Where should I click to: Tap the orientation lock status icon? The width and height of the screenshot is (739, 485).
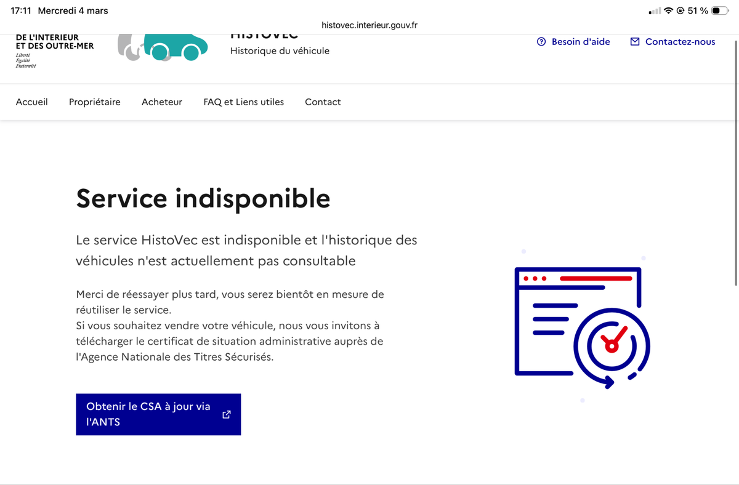tap(680, 11)
